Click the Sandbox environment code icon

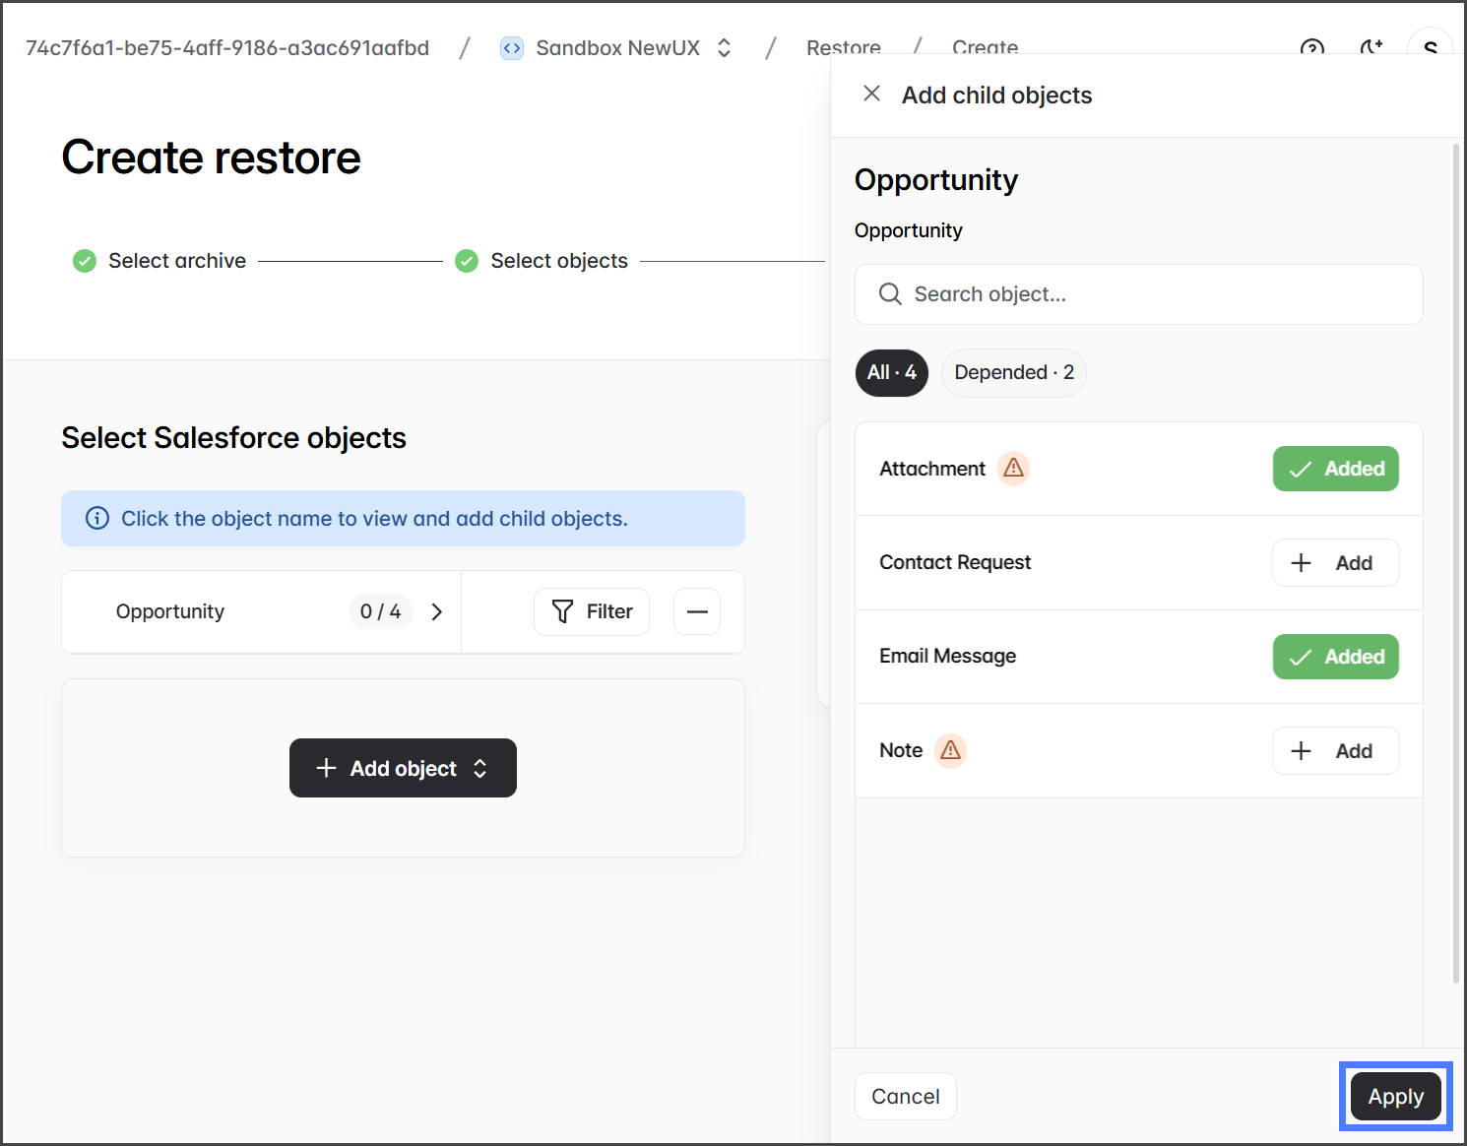512,48
